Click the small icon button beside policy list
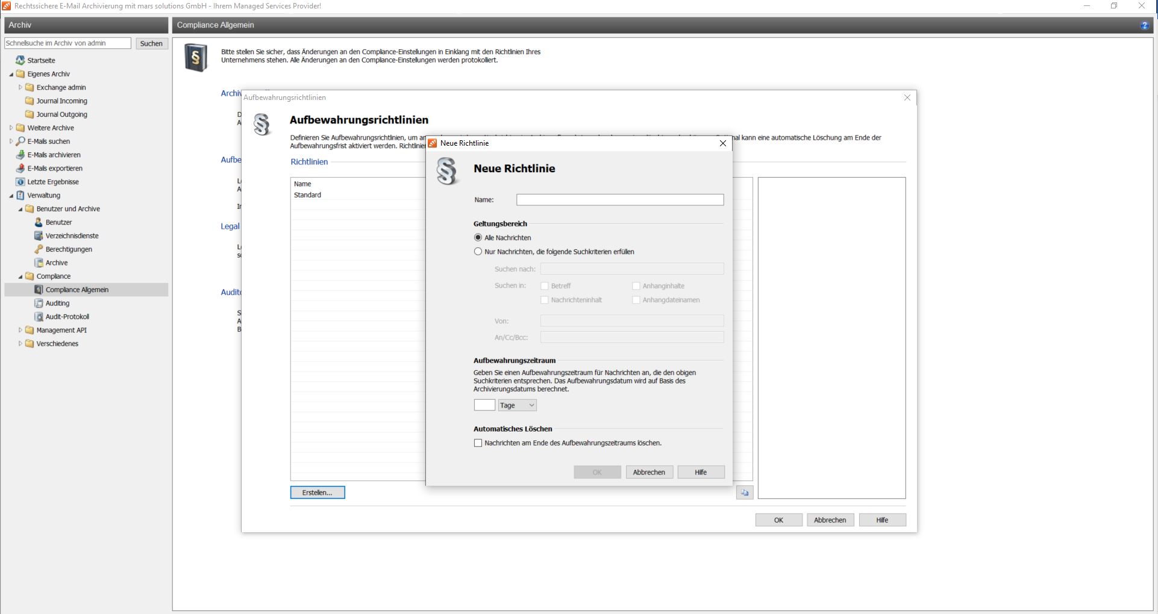The width and height of the screenshot is (1158, 614). pyautogui.click(x=744, y=492)
